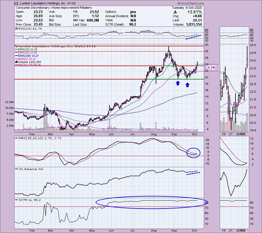Click the SCTR-LL 98.2 panel label
262x233 pixels.
click(30, 200)
